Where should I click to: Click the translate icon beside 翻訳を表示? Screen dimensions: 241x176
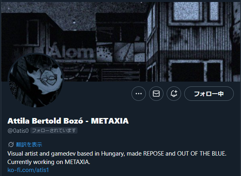(x=11, y=145)
